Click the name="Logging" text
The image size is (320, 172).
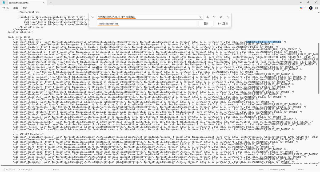[29, 101]
